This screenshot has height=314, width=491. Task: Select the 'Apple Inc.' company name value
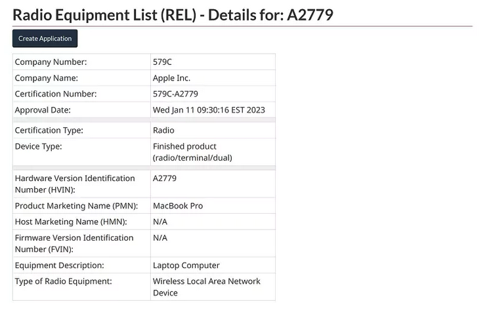click(171, 78)
